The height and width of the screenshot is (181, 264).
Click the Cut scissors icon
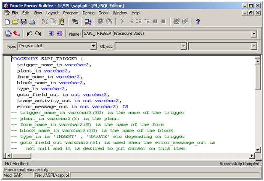(45, 22)
